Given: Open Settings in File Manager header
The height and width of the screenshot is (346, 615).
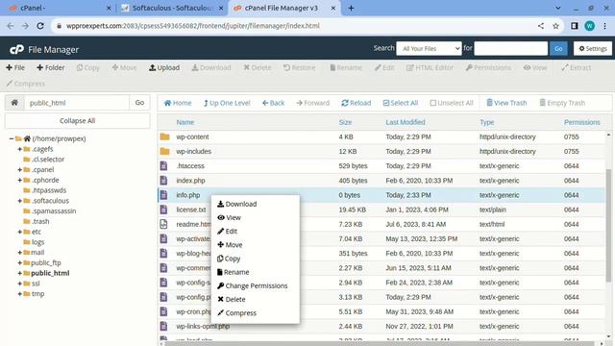Looking at the screenshot, I should click(x=593, y=49).
